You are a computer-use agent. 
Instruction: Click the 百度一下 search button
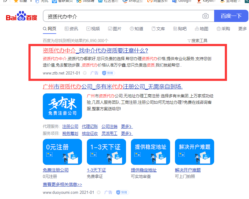(x=231, y=16)
